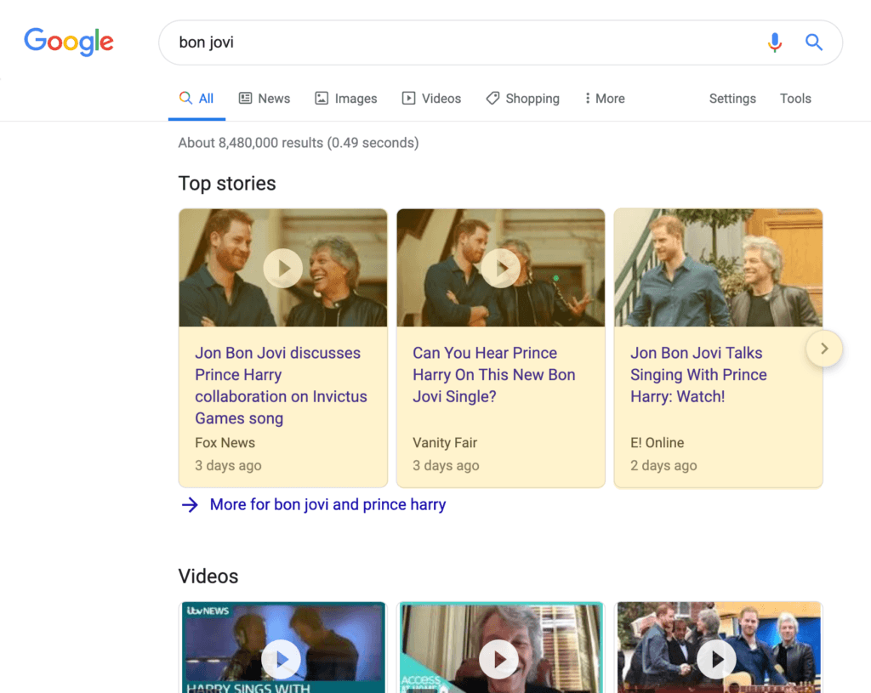Open 'More for bon jovi and prince harry'
The height and width of the screenshot is (693, 871).
pos(327,504)
